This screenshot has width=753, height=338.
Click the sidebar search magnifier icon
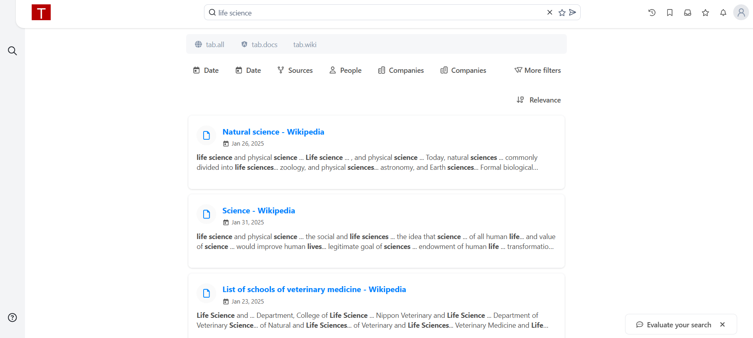pos(12,51)
